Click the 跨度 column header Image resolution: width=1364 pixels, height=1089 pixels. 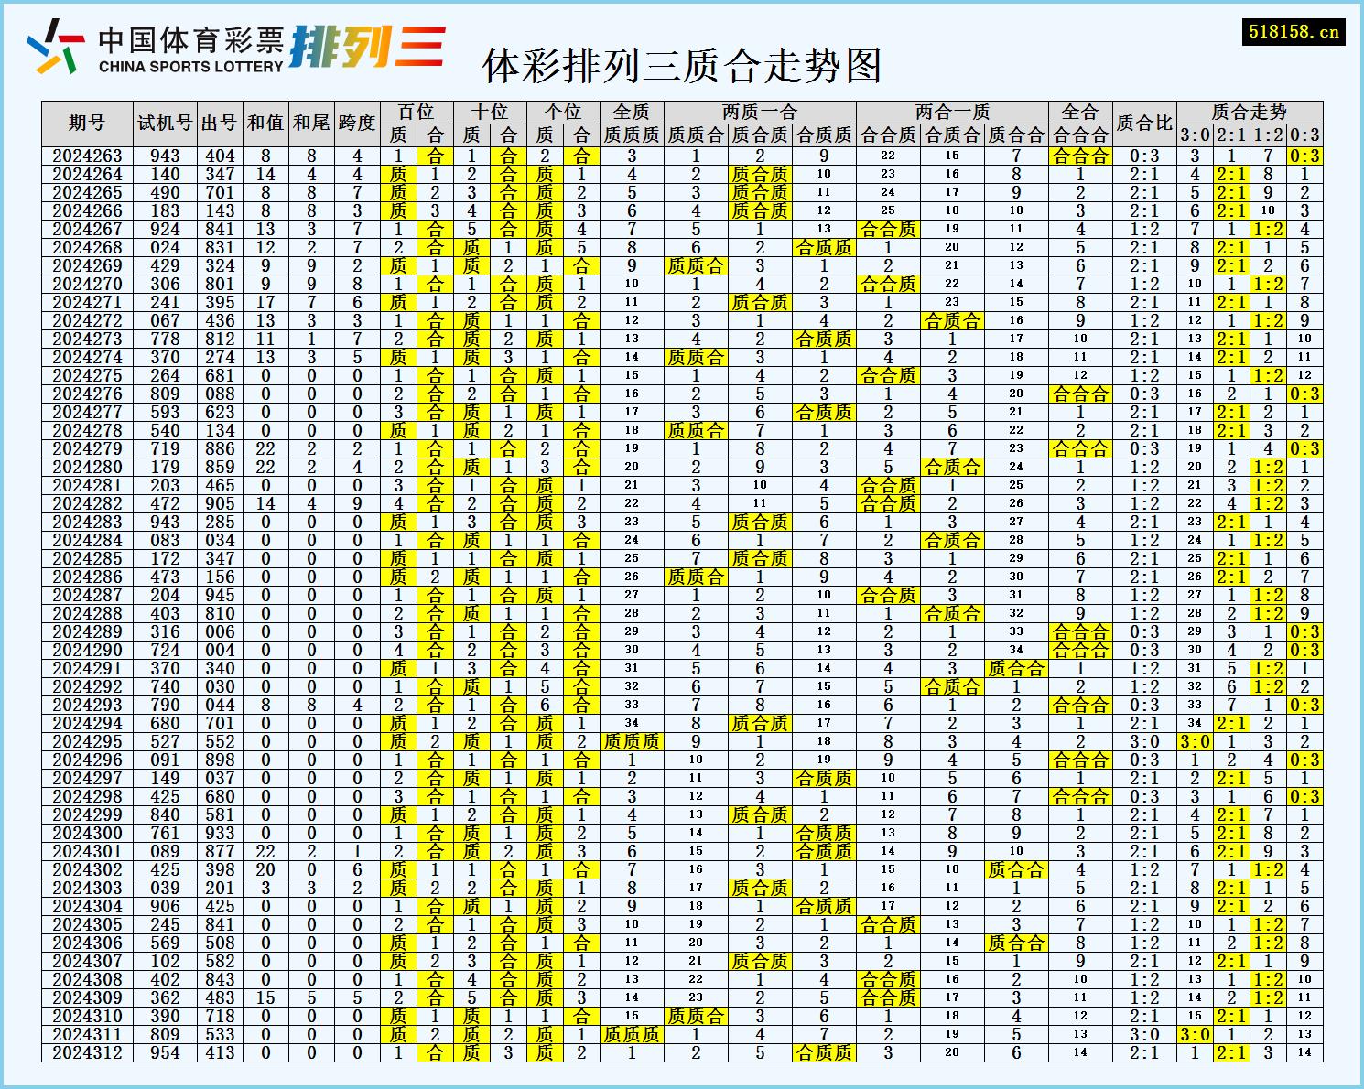tap(357, 123)
